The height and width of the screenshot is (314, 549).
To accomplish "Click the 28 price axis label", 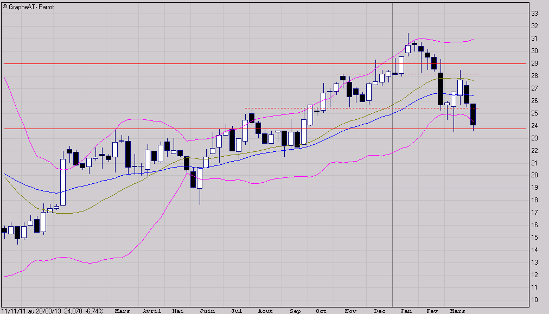I will 535,76.
